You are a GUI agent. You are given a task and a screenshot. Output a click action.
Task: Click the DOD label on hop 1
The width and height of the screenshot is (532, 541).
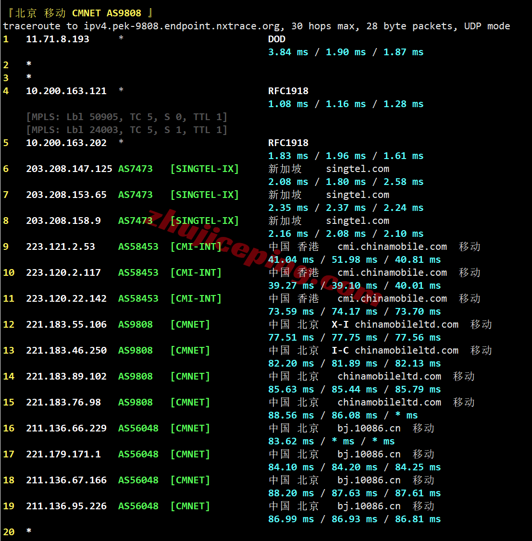[x=277, y=39]
